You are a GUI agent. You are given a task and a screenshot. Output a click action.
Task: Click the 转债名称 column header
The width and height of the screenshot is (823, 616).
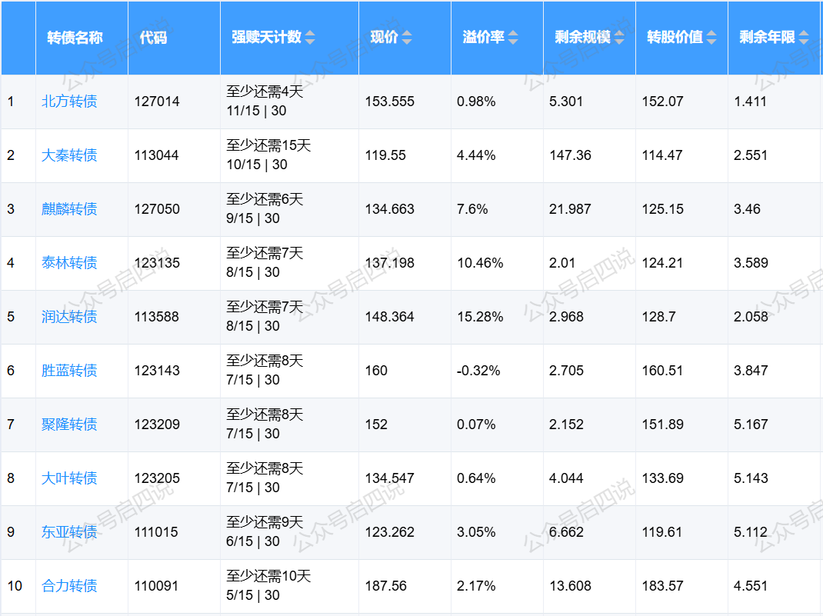tap(75, 38)
